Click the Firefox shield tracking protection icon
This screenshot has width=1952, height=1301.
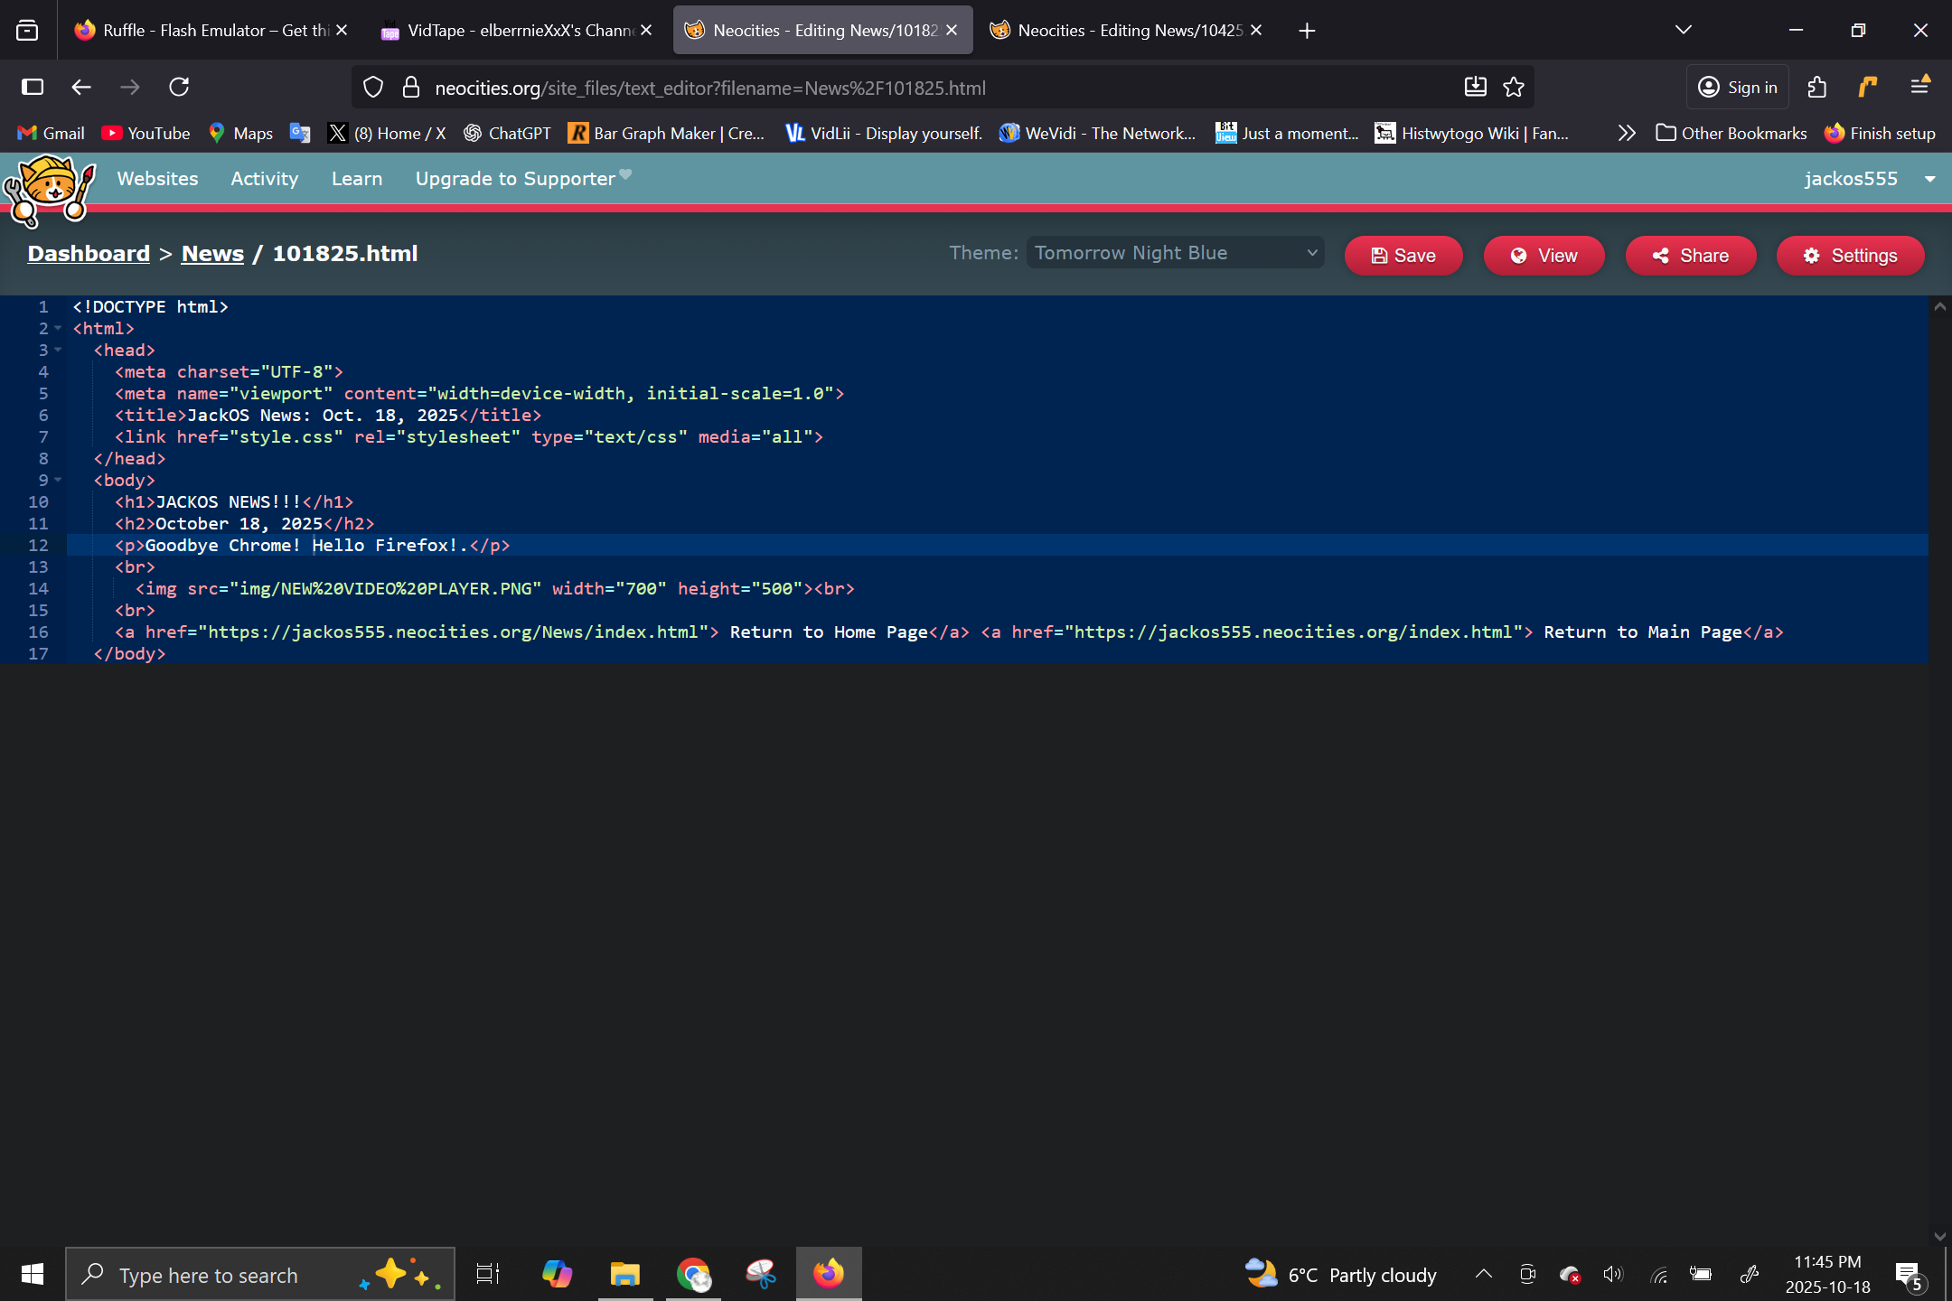tap(373, 88)
